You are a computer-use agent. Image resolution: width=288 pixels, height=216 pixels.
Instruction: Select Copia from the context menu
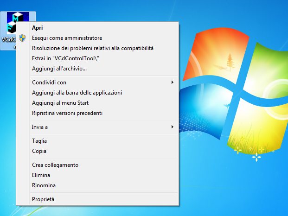click(x=39, y=151)
